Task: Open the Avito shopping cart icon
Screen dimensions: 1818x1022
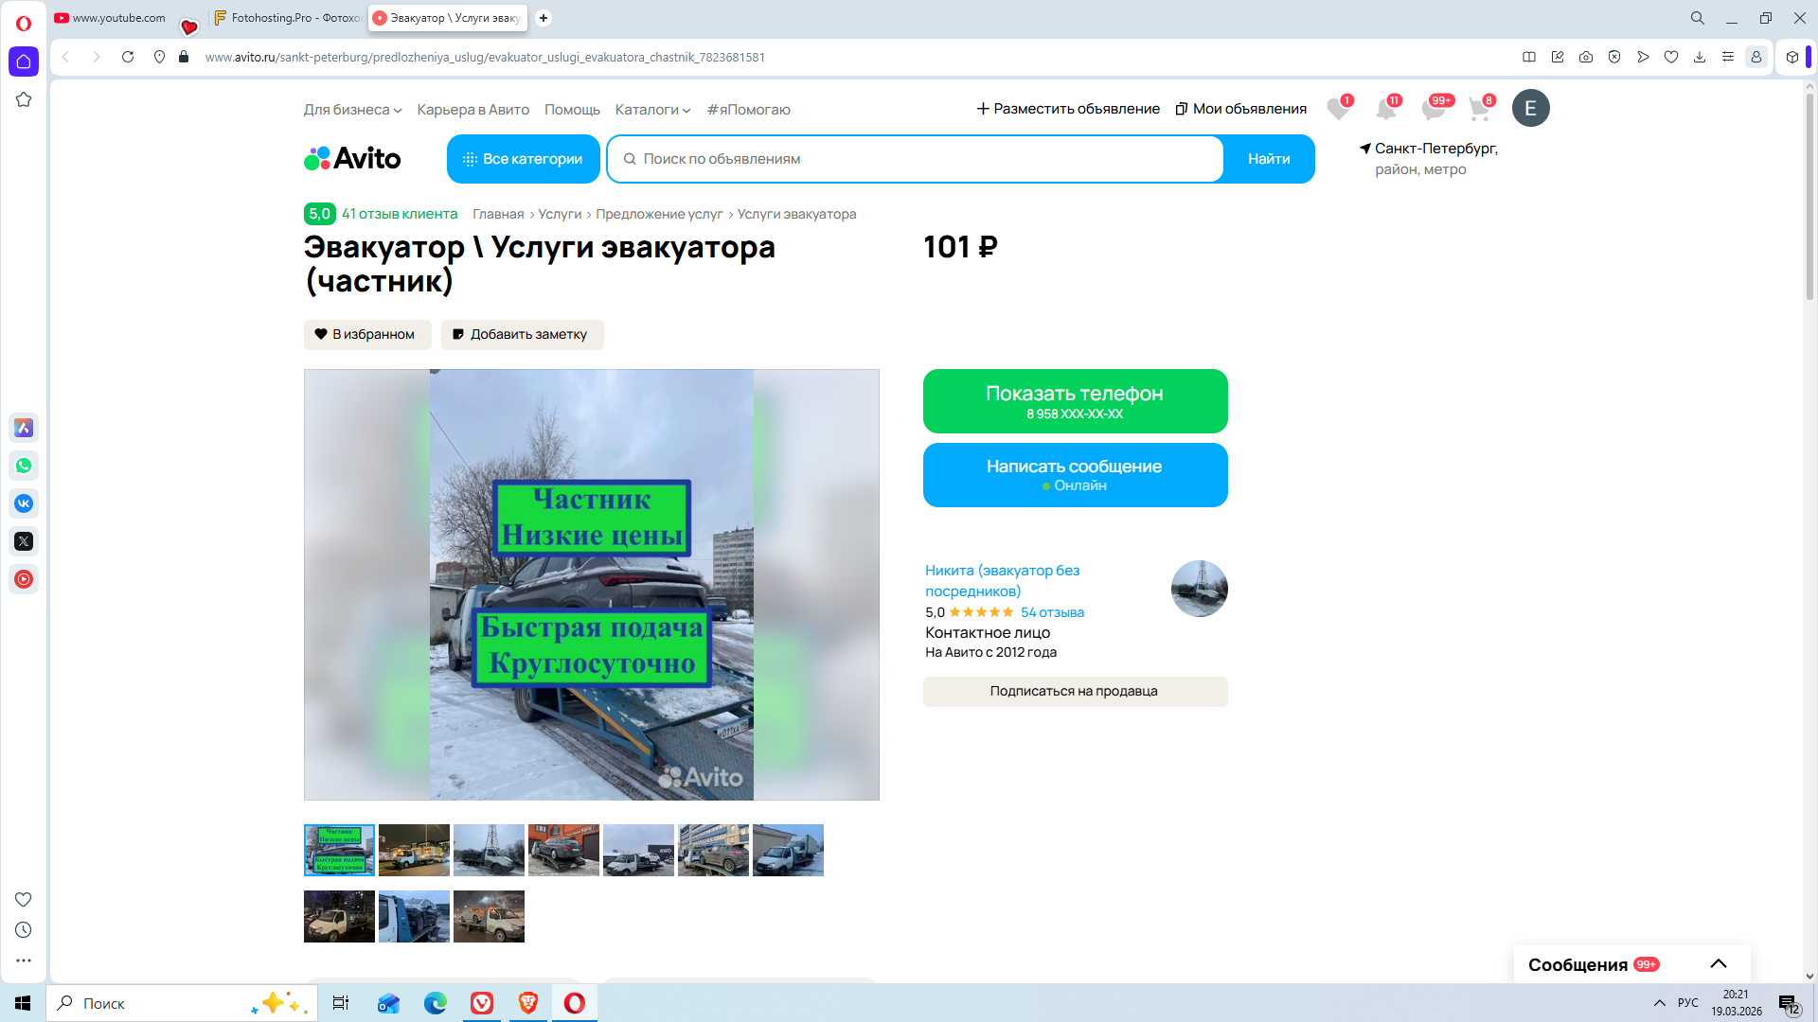Action: 1479,109
